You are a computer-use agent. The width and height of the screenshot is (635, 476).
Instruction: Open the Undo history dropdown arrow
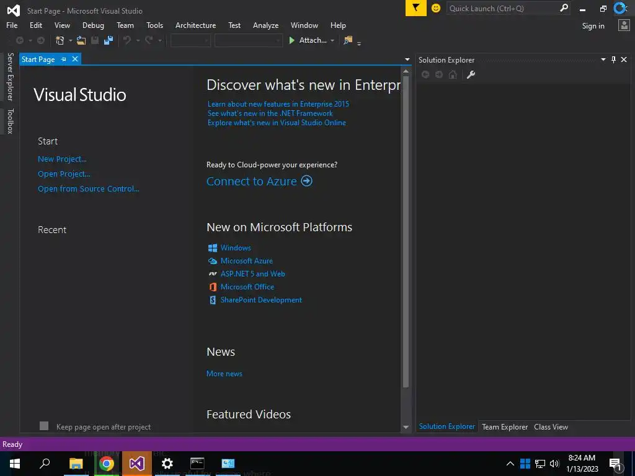pyautogui.click(x=138, y=40)
